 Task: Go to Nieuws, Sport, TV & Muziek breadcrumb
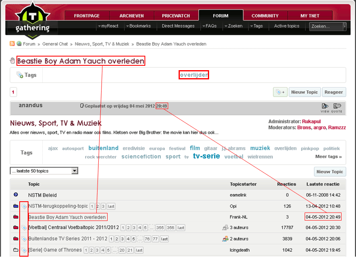[102, 44]
